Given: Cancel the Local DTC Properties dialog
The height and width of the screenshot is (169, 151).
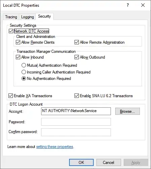Looking at the screenshot, I should pyautogui.click(x=109, y=163).
